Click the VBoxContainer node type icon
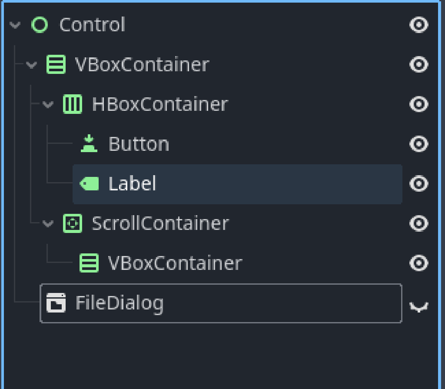The width and height of the screenshot is (445, 389). (x=56, y=64)
